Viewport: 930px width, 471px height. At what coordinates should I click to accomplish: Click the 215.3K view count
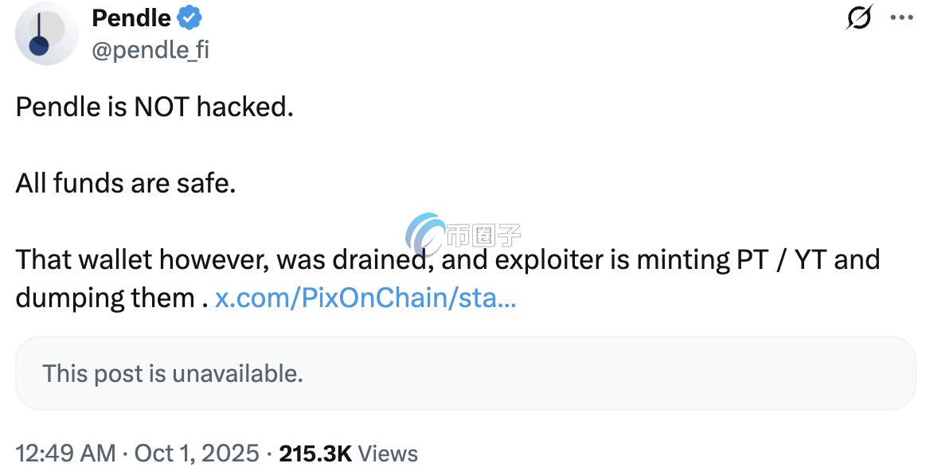(315, 453)
